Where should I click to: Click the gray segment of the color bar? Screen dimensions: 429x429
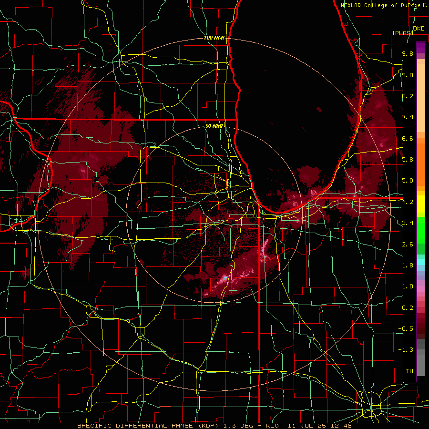tap(421, 358)
